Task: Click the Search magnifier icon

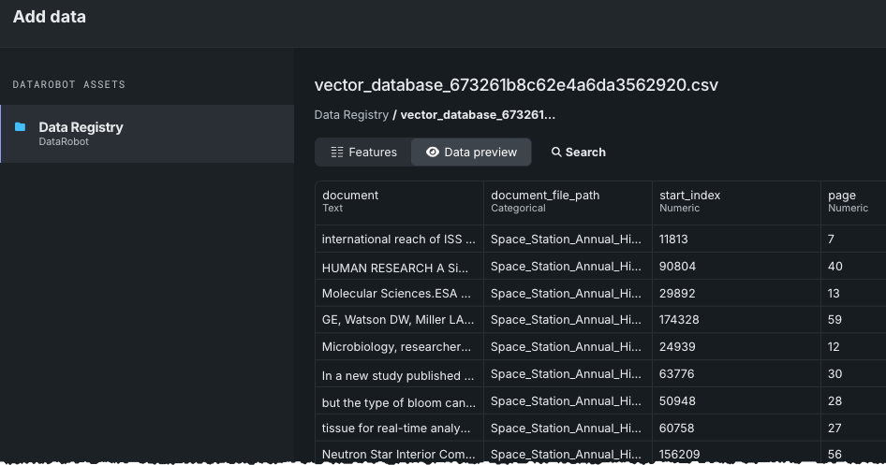Action: tap(556, 153)
